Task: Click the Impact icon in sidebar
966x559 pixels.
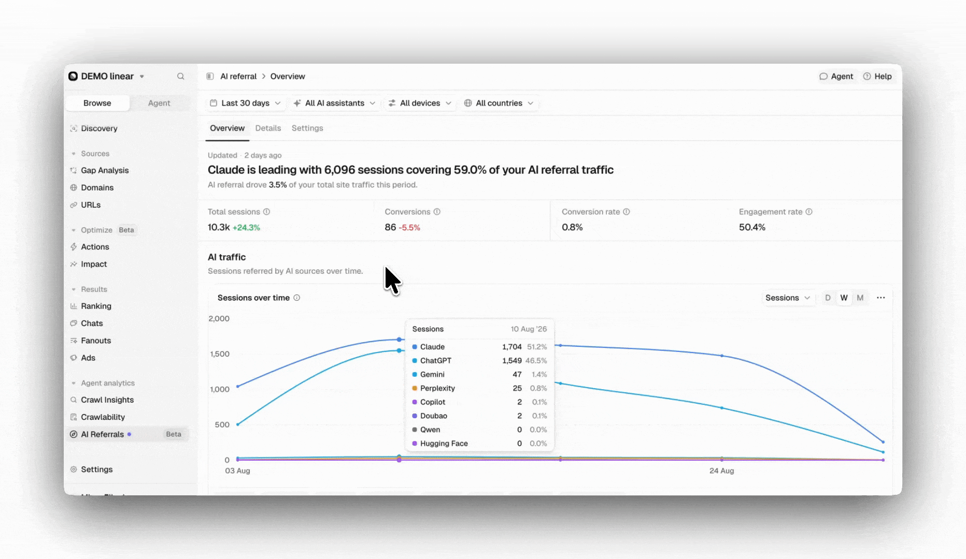Action: [74, 264]
